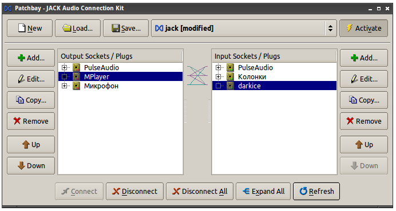
Task: Click the Колонки socket icon
Action: pyautogui.click(x=230, y=76)
